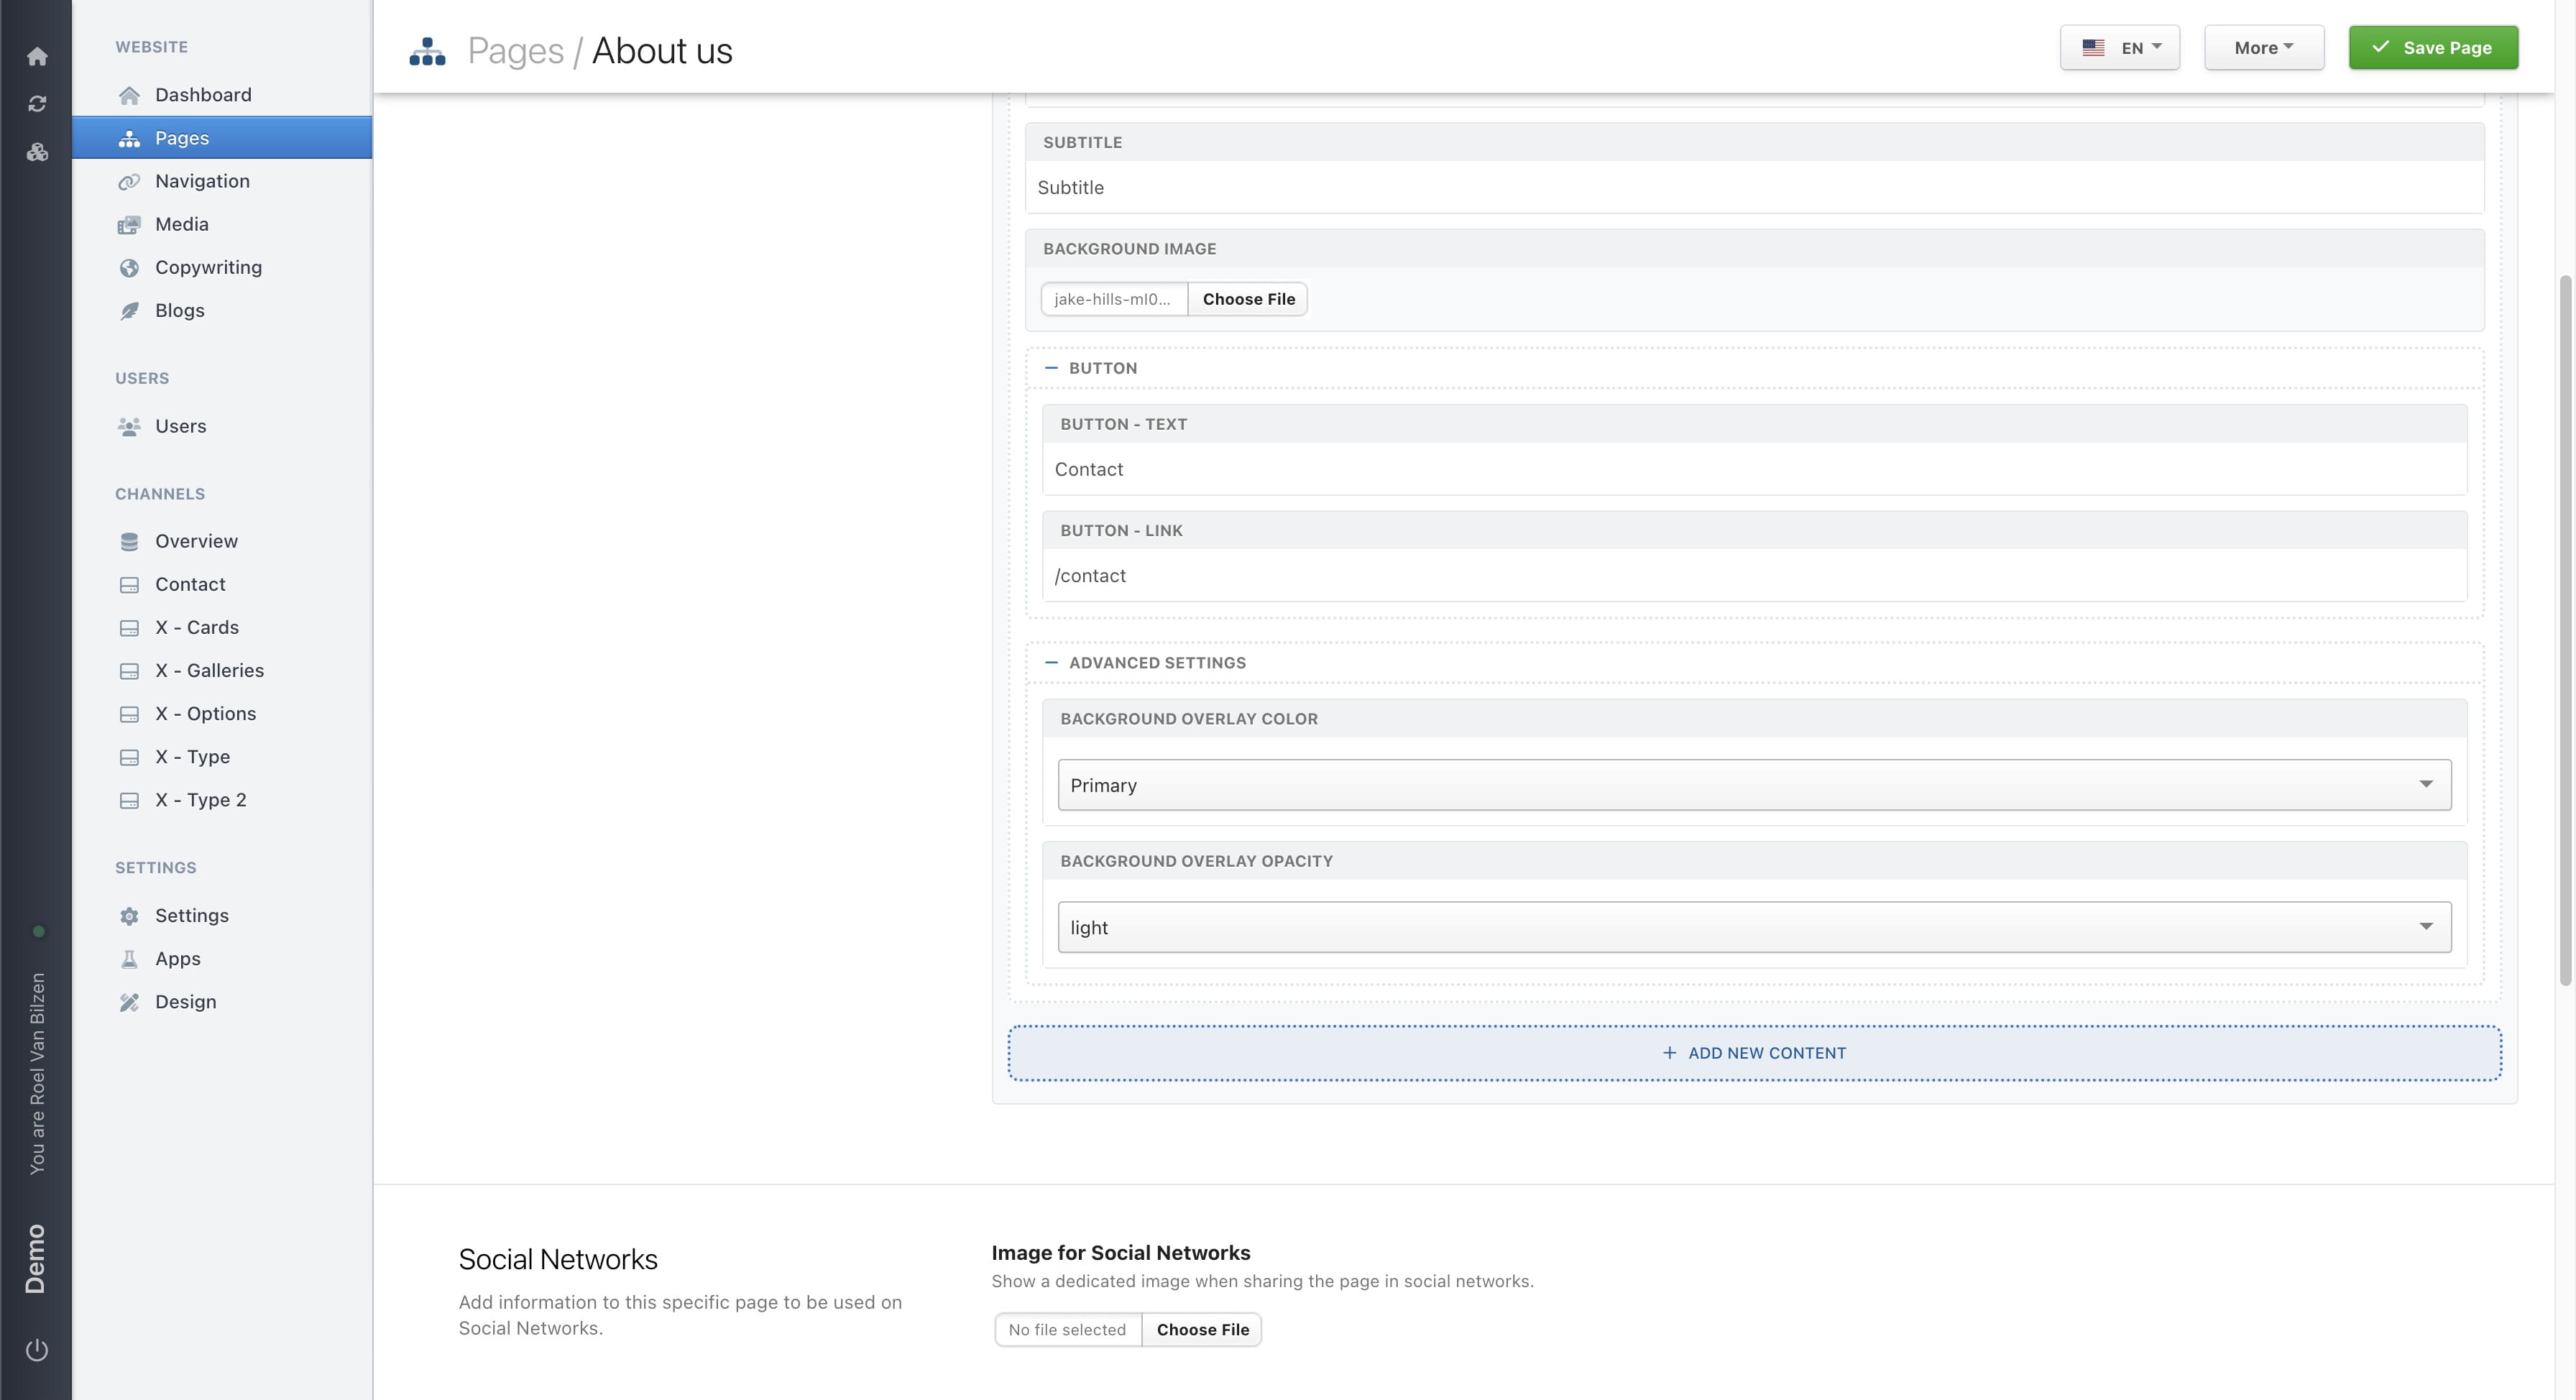Viewport: 2576px width, 1400px height.
Task: Click the Apps icon in the sidebar
Action: (130, 958)
